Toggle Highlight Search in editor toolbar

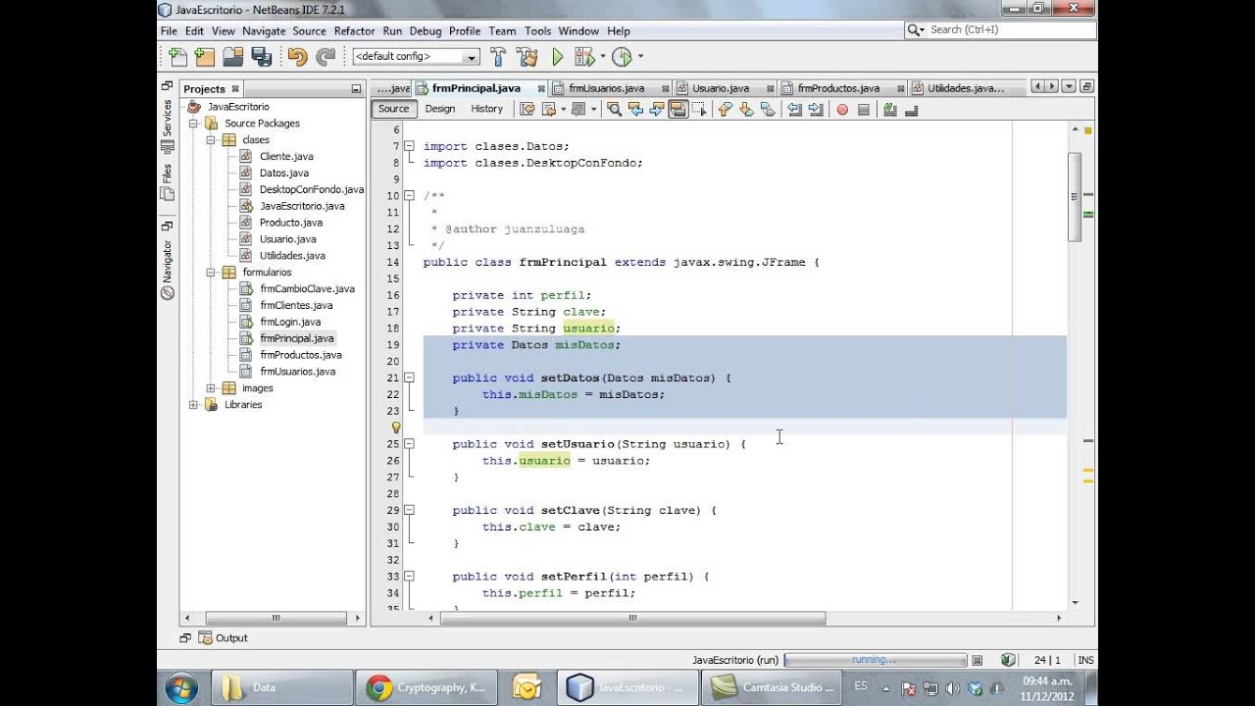click(678, 110)
